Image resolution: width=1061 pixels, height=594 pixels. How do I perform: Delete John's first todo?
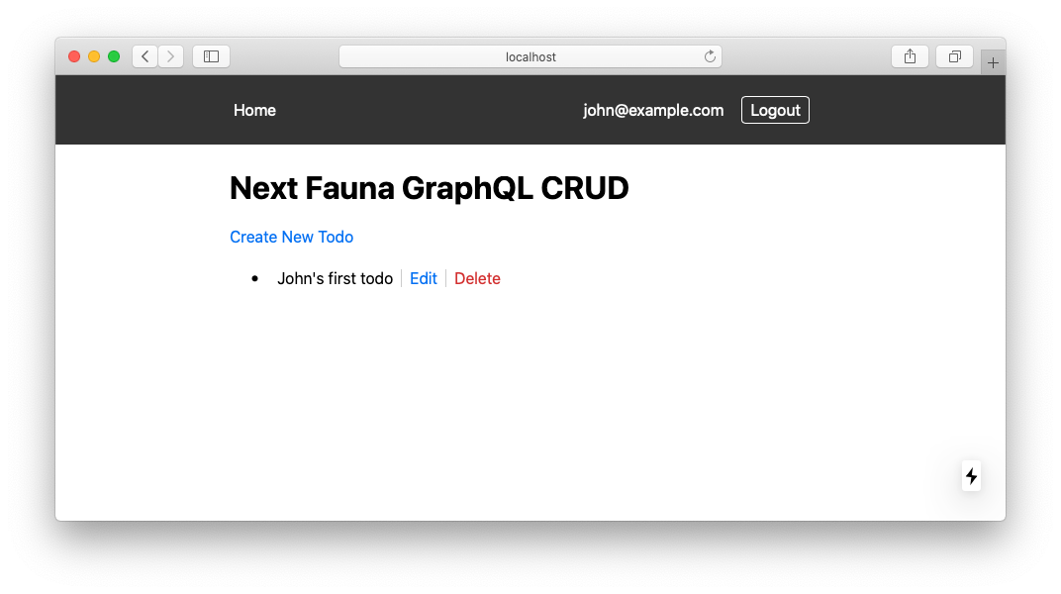click(477, 279)
